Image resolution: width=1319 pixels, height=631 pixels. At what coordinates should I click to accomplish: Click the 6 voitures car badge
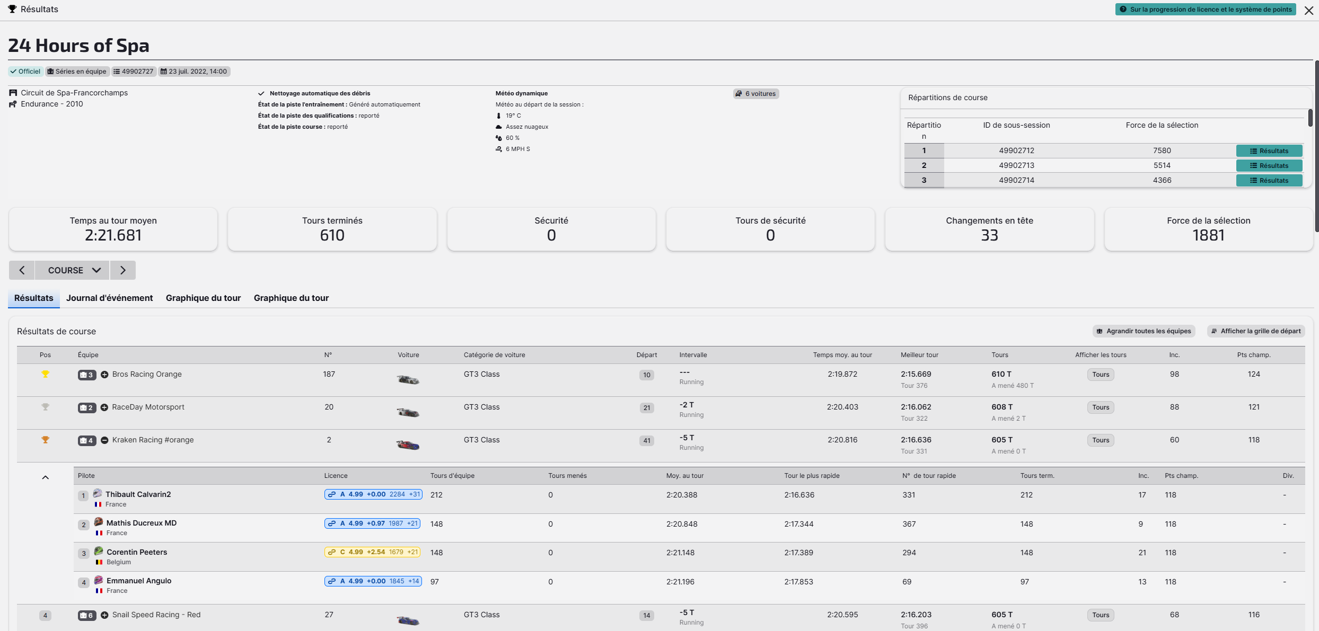[x=756, y=94]
